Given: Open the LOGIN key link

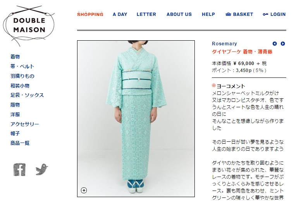Looking at the screenshot, I should click(x=274, y=14).
